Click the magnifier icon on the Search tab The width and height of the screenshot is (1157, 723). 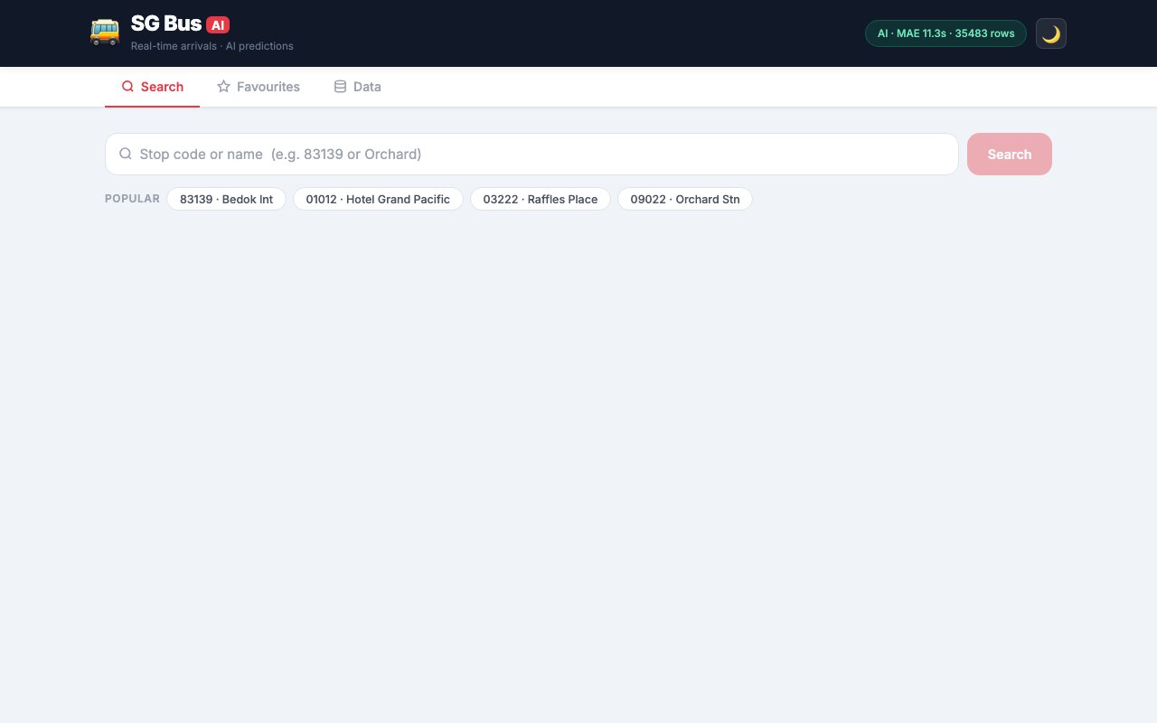(x=127, y=87)
